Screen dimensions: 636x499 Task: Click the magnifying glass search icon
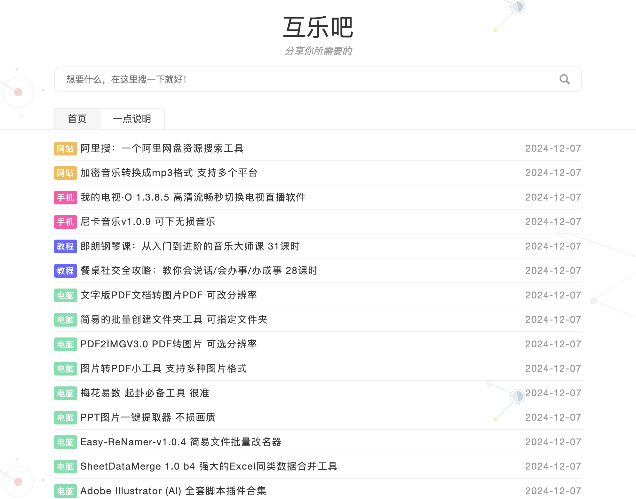(564, 79)
